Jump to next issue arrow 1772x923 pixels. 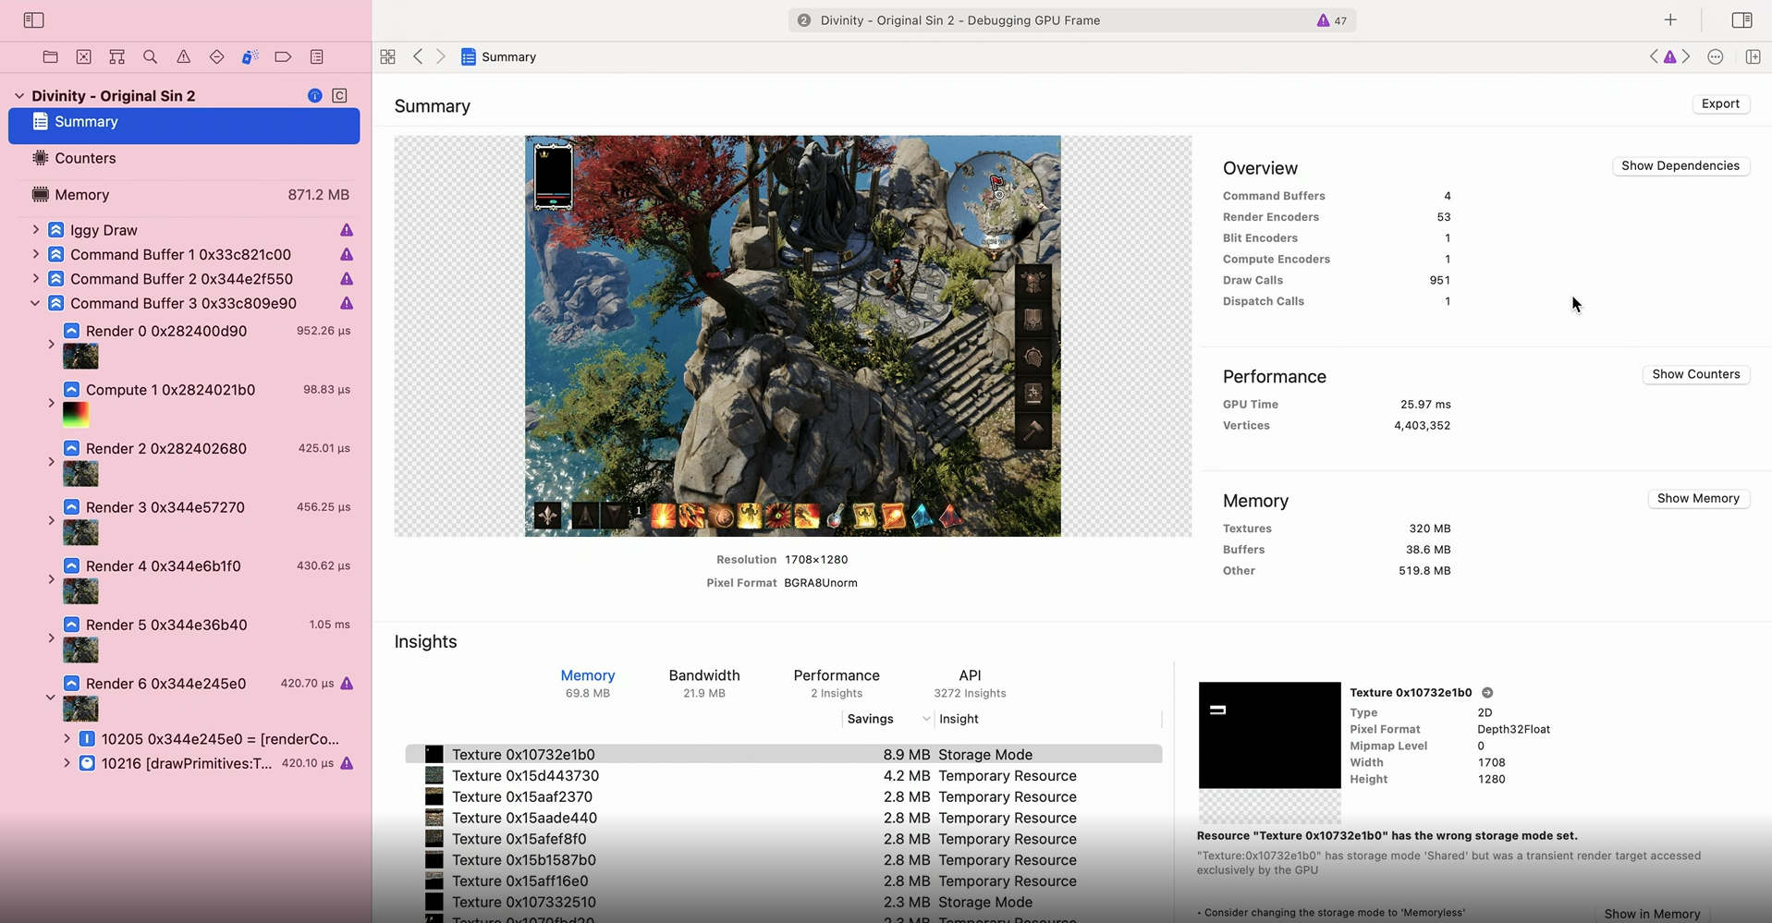click(x=1686, y=57)
